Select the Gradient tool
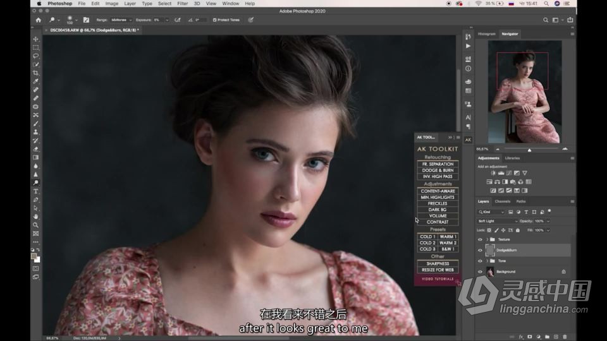 pos(35,158)
